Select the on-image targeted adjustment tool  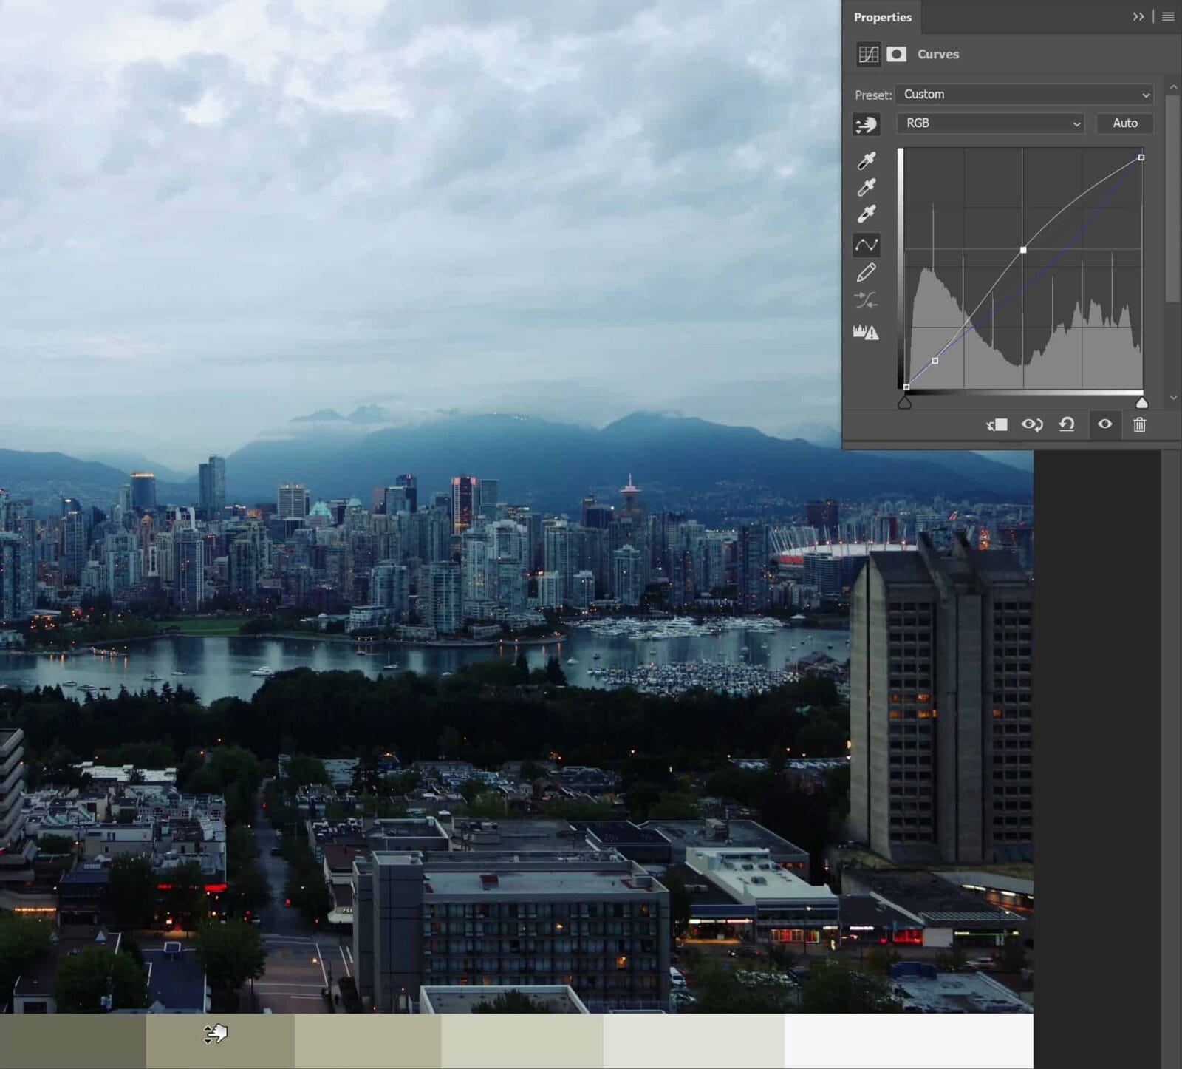point(866,124)
